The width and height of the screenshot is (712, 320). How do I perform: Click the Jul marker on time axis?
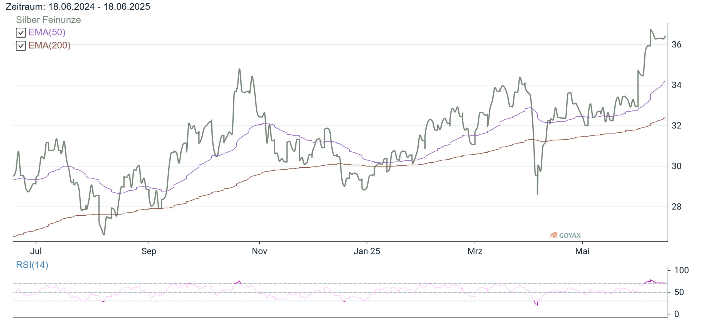coord(36,251)
